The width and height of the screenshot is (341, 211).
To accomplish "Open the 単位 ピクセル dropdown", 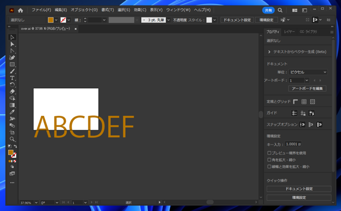I will (308, 72).
